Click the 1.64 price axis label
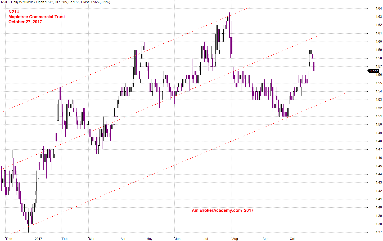This screenshot has width=383, height=241. 379,8
